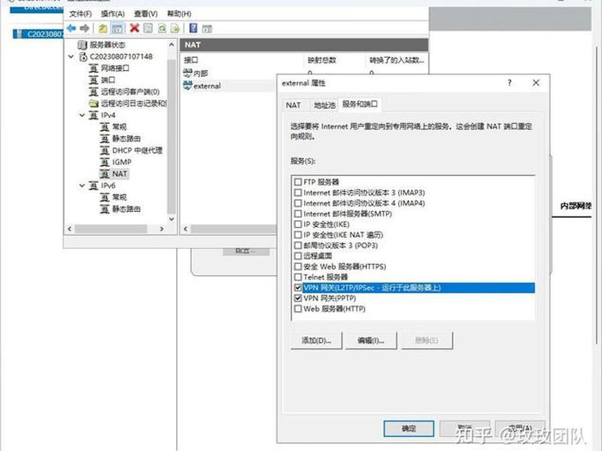Click the tree pane scroll-left arrow
The image size is (602, 451).
click(x=69, y=229)
